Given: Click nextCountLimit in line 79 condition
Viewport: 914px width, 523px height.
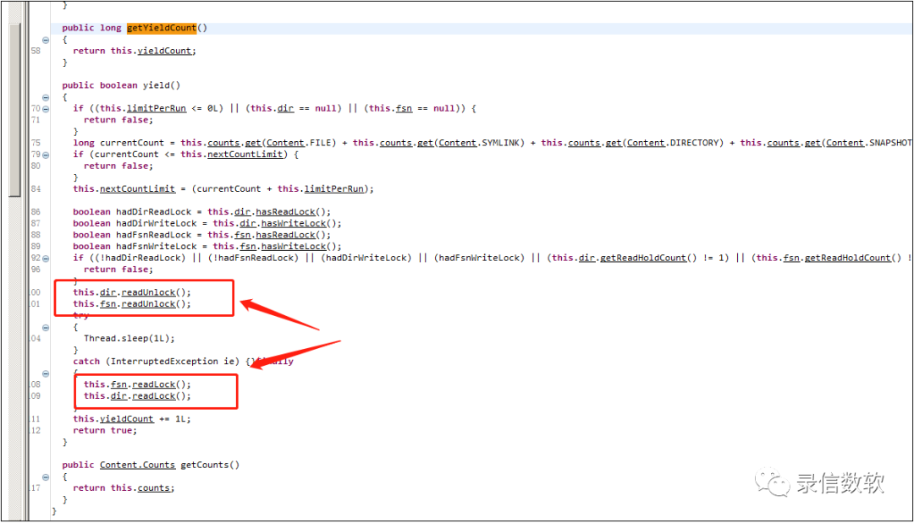Looking at the screenshot, I should [245, 154].
